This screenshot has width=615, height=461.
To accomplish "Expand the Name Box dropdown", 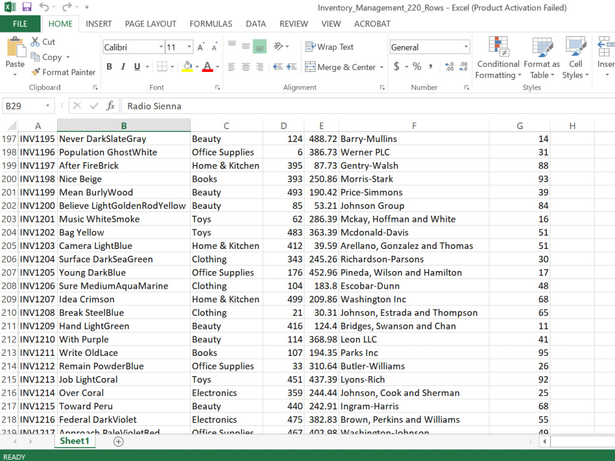I will (x=47, y=106).
